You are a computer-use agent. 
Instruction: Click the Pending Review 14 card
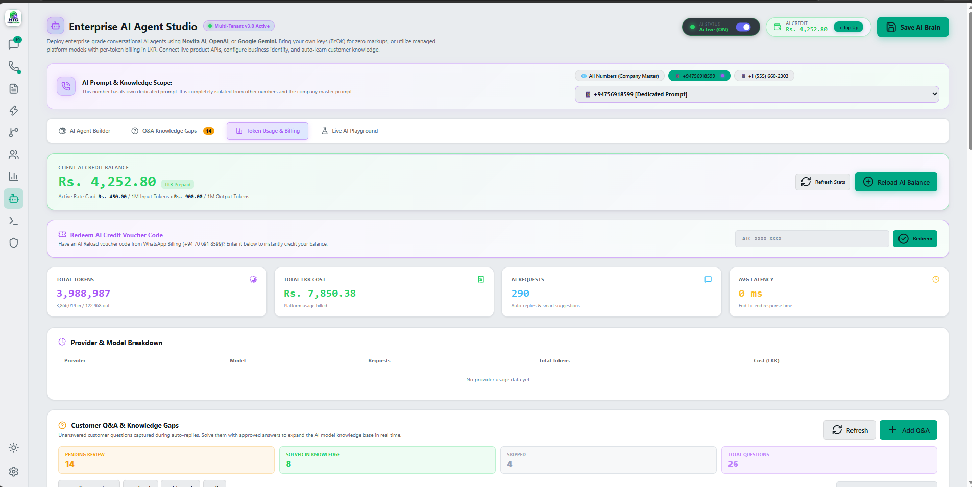click(166, 460)
